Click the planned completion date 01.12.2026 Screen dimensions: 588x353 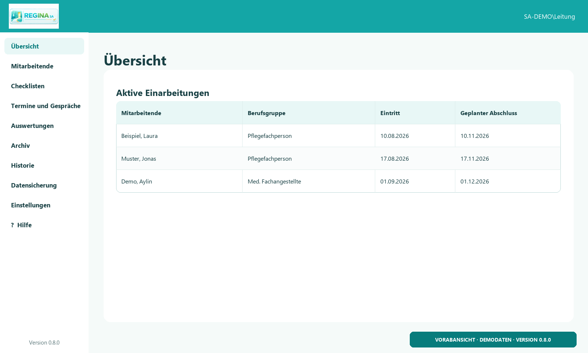[475, 181]
